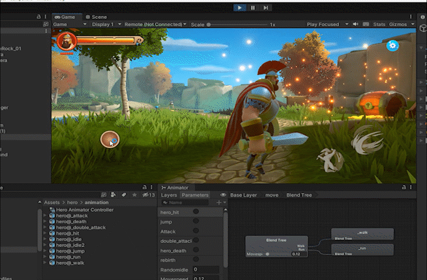Open the Play Focused dropdown
This screenshot has height=280, width=427.
point(328,24)
